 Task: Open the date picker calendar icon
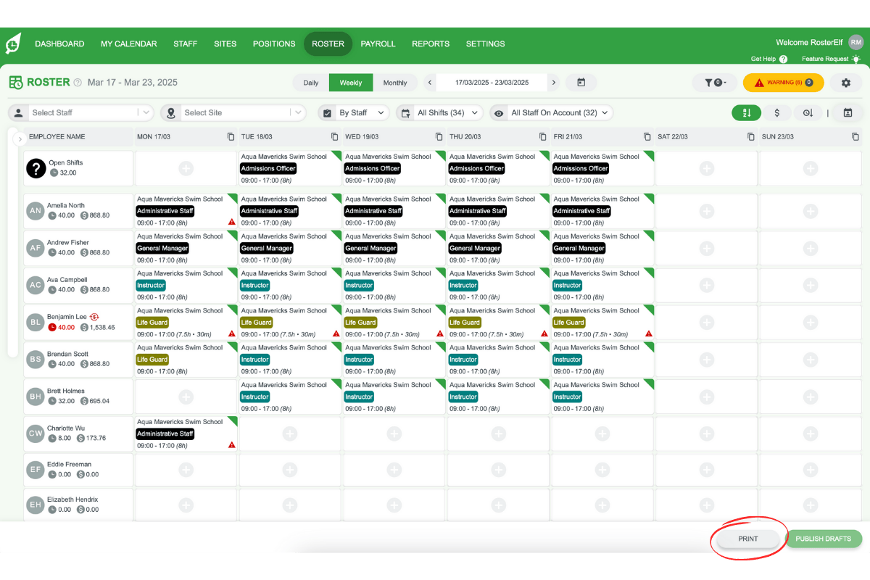click(x=581, y=83)
